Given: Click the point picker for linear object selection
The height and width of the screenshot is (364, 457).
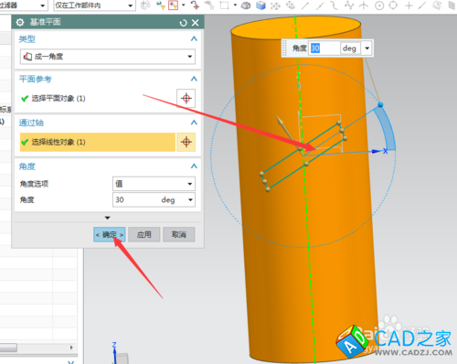Looking at the screenshot, I should [186, 142].
